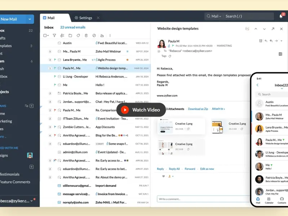Click the filter funnel icon in mail toolbar
The image size is (288, 216).
pyautogui.click(x=54, y=36)
